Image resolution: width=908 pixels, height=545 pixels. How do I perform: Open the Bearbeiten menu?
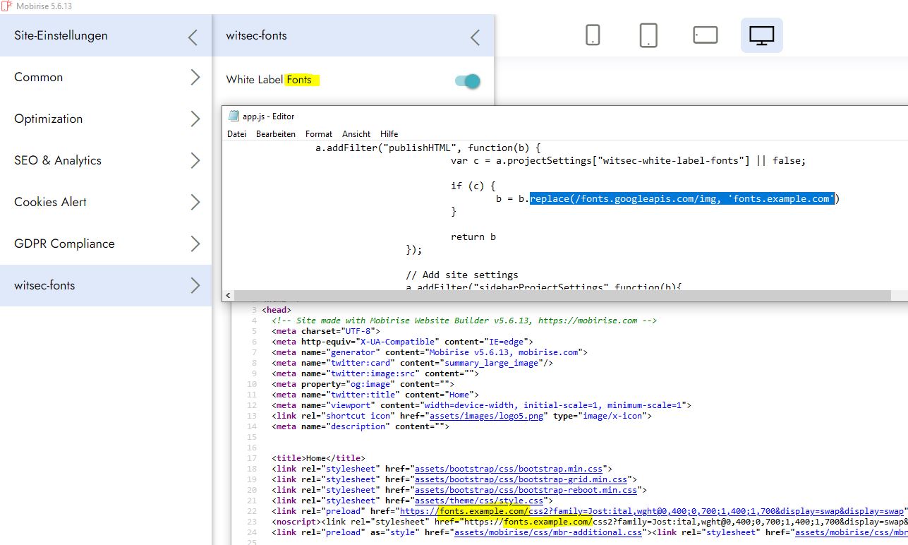tap(275, 134)
